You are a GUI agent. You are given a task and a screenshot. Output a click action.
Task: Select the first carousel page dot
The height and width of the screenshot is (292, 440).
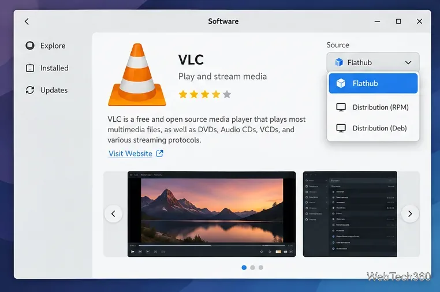coord(244,268)
